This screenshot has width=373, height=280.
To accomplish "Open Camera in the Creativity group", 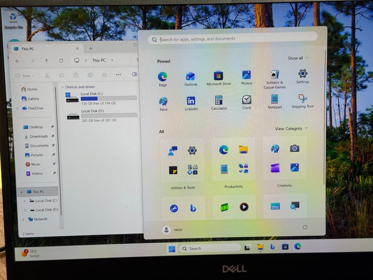I will 295,148.
